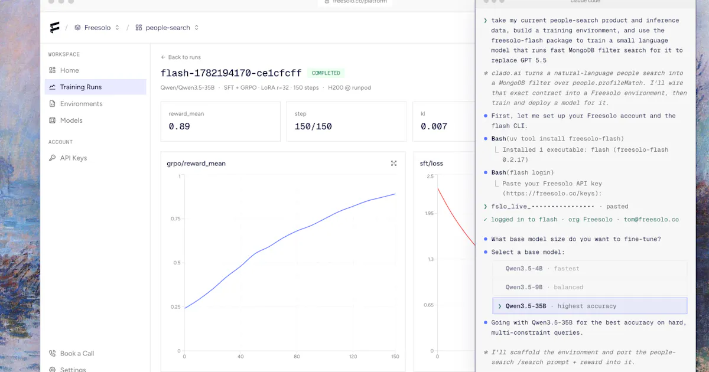Viewport: 709px width, 372px height.
Task: Click the browser address bar freesolo.co/platform
Action: tap(354, 2)
